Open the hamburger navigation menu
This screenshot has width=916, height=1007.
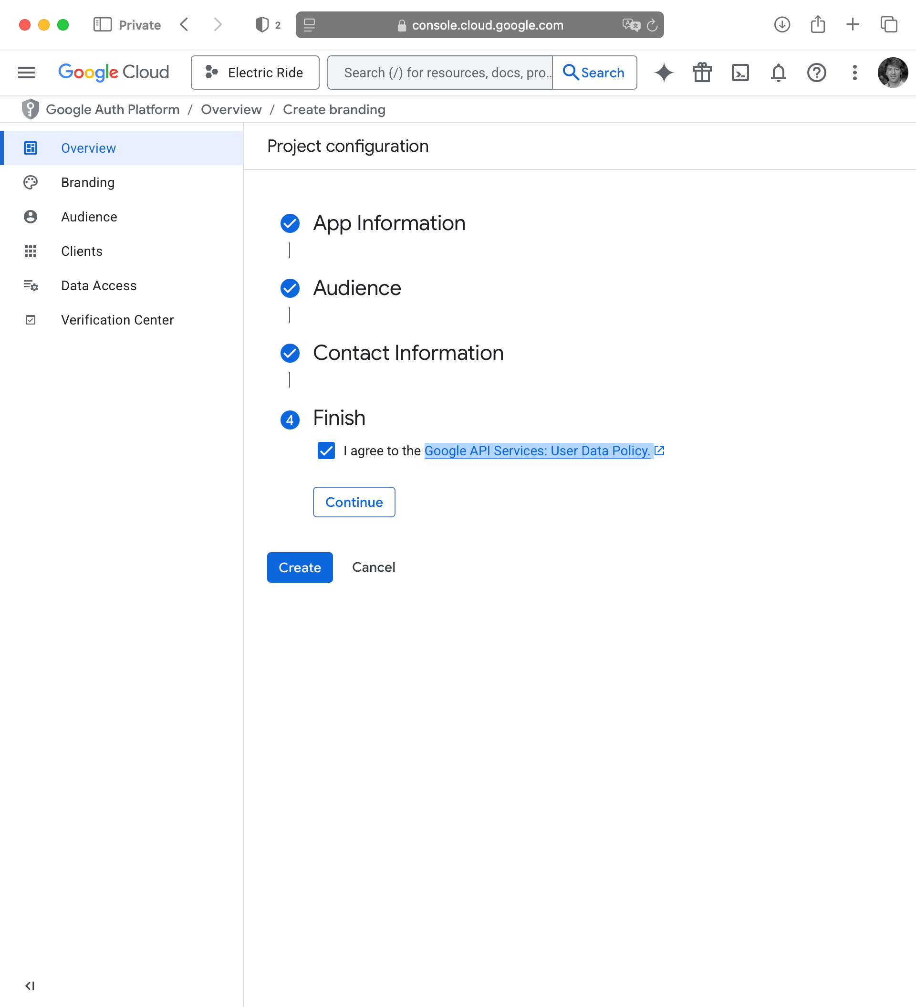coord(26,73)
